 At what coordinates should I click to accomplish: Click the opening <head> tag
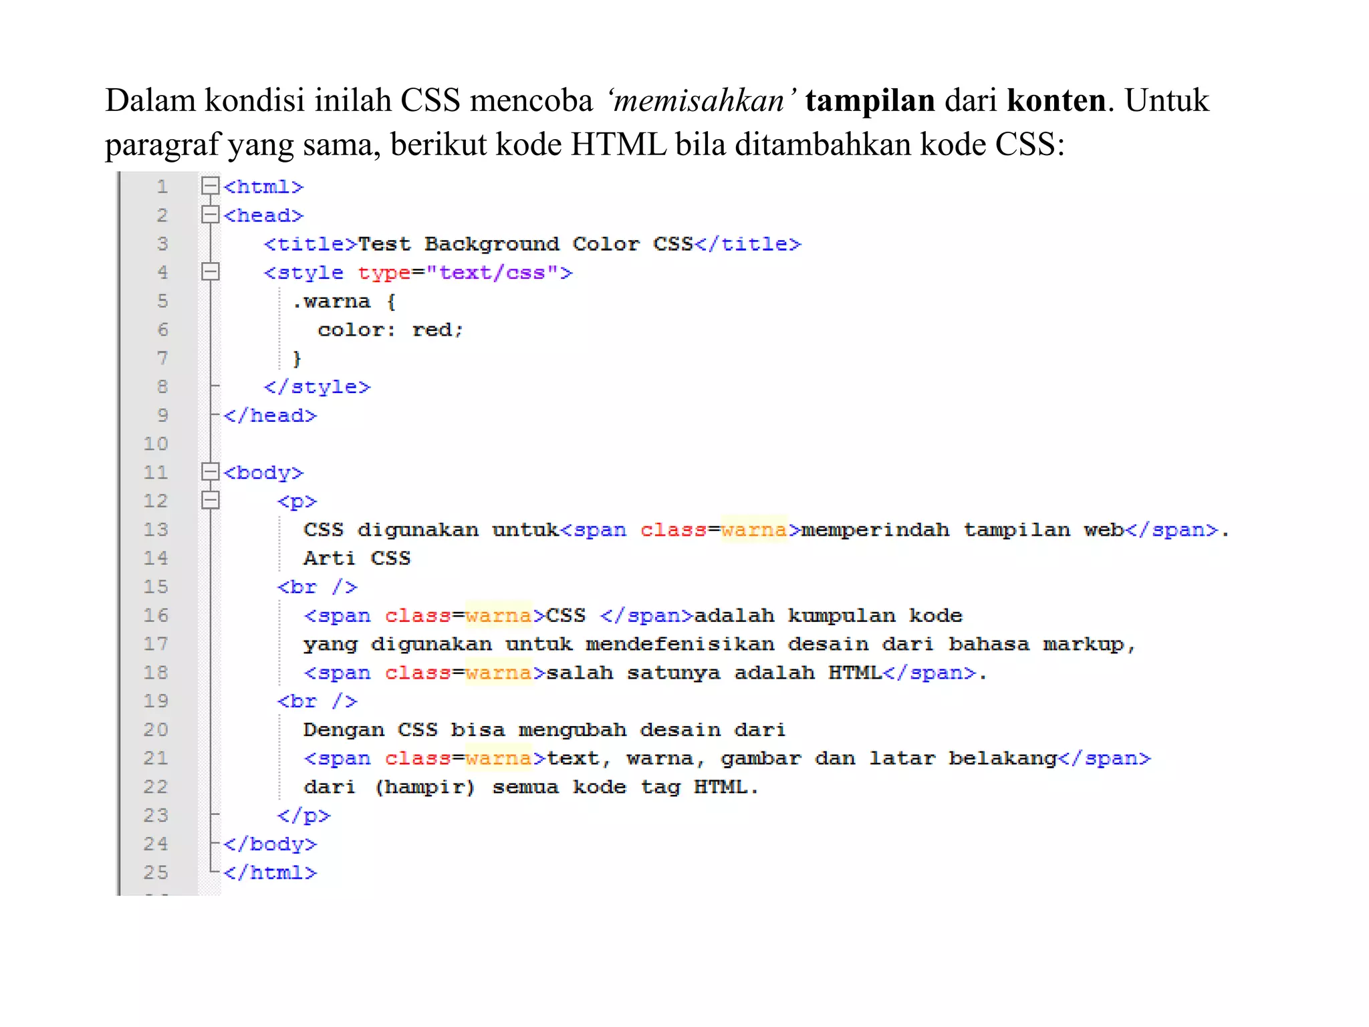click(x=263, y=215)
